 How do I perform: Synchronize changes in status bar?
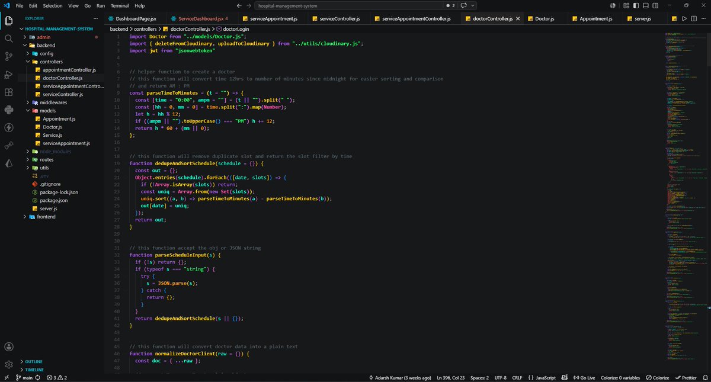point(38,377)
